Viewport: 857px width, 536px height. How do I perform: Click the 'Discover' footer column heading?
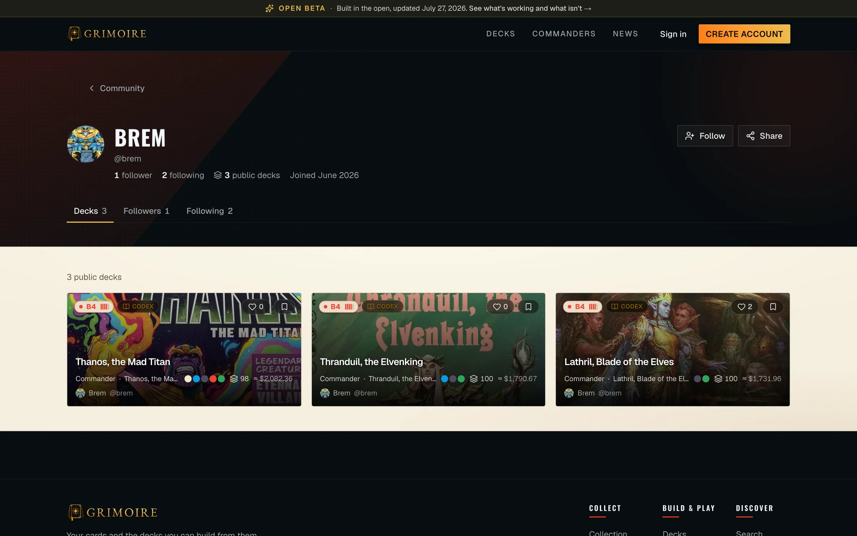[x=755, y=508]
